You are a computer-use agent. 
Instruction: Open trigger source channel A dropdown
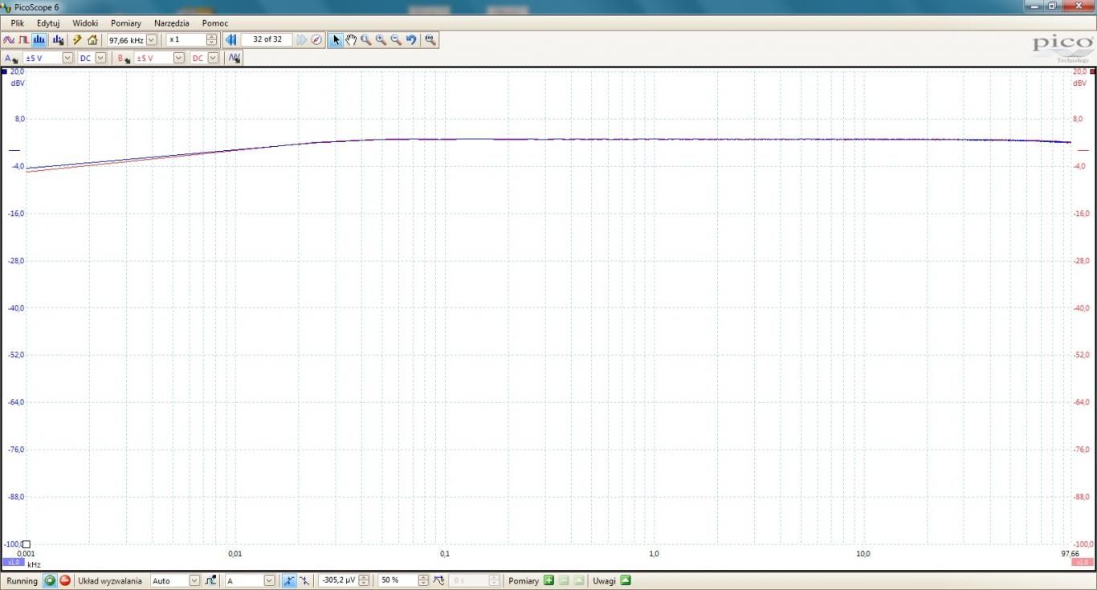click(269, 580)
